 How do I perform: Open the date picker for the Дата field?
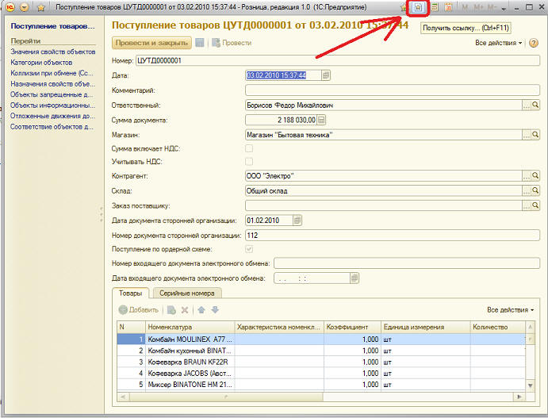(326, 75)
